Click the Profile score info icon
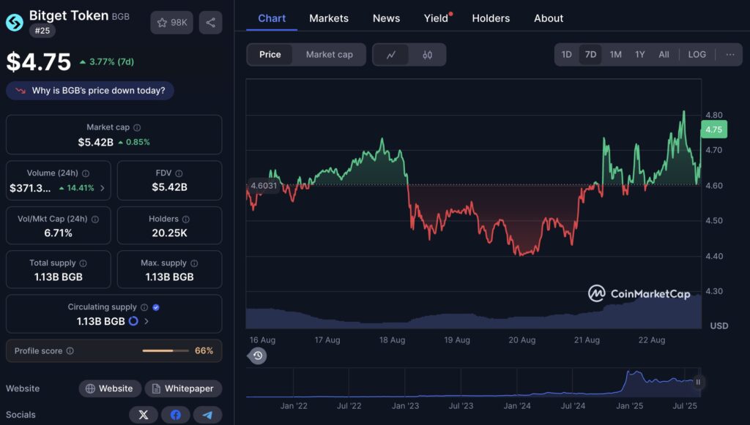 coord(70,351)
